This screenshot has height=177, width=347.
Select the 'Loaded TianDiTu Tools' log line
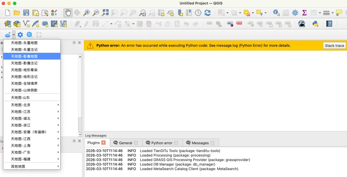pyautogui.click(x=153, y=151)
